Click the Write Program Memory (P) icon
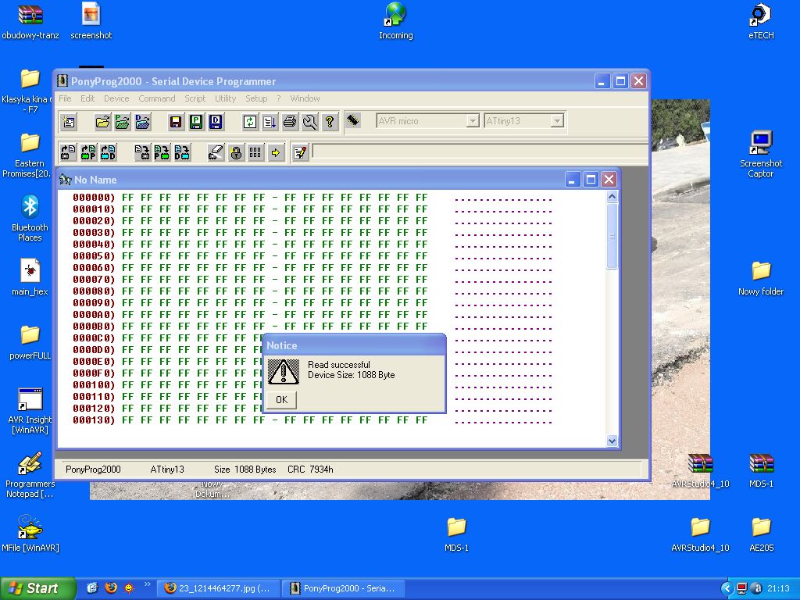 point(162,152)
